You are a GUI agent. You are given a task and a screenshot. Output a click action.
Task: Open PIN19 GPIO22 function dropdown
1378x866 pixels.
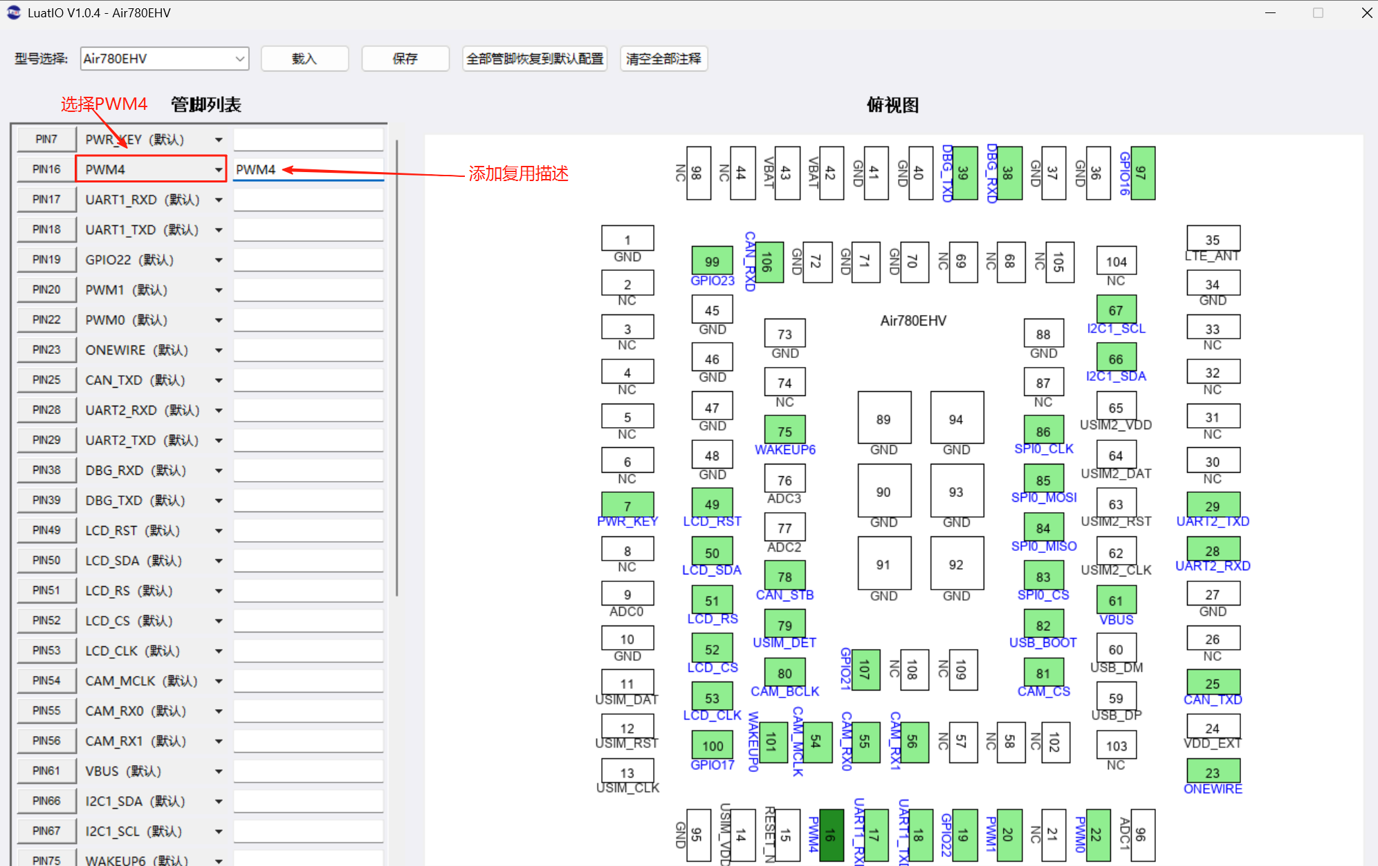tap(151, 260)
